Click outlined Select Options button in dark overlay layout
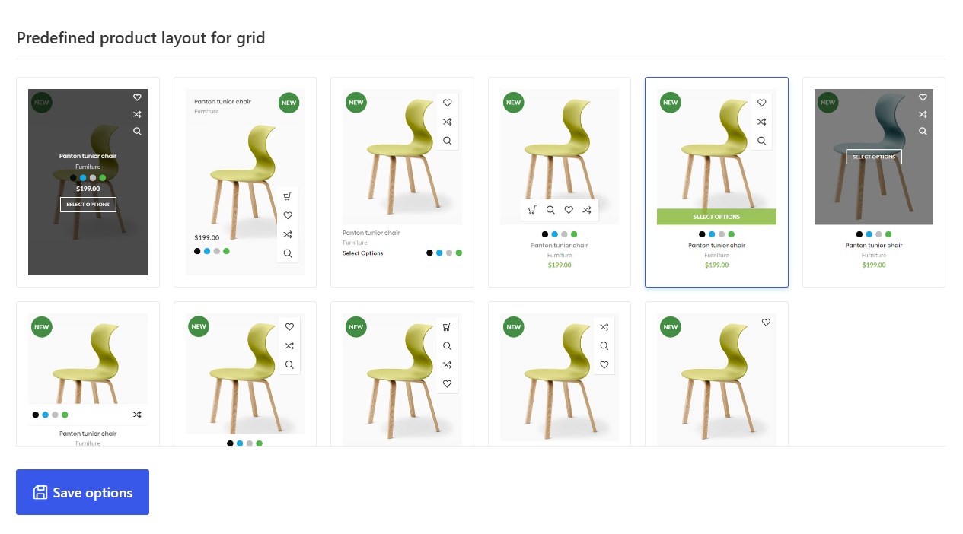The width and height of the screenshot is (963, 534). 88,205
